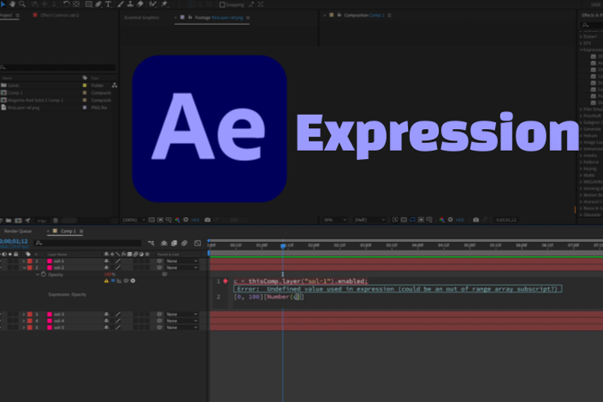Collapse the Opacity expression group
603x402 pixels.
point(38,275)
